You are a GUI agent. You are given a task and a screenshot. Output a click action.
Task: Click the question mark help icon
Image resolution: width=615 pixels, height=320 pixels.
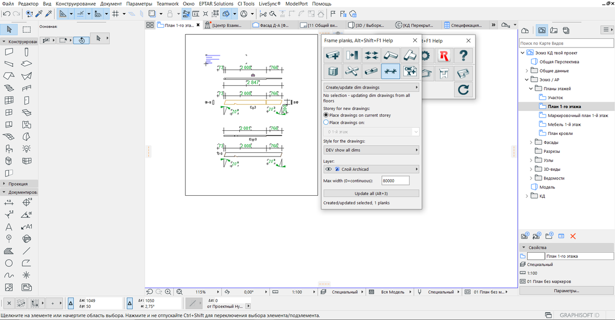[463, 55]
